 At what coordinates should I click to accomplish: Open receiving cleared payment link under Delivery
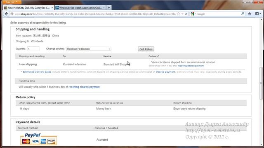(x=191, y=66)
